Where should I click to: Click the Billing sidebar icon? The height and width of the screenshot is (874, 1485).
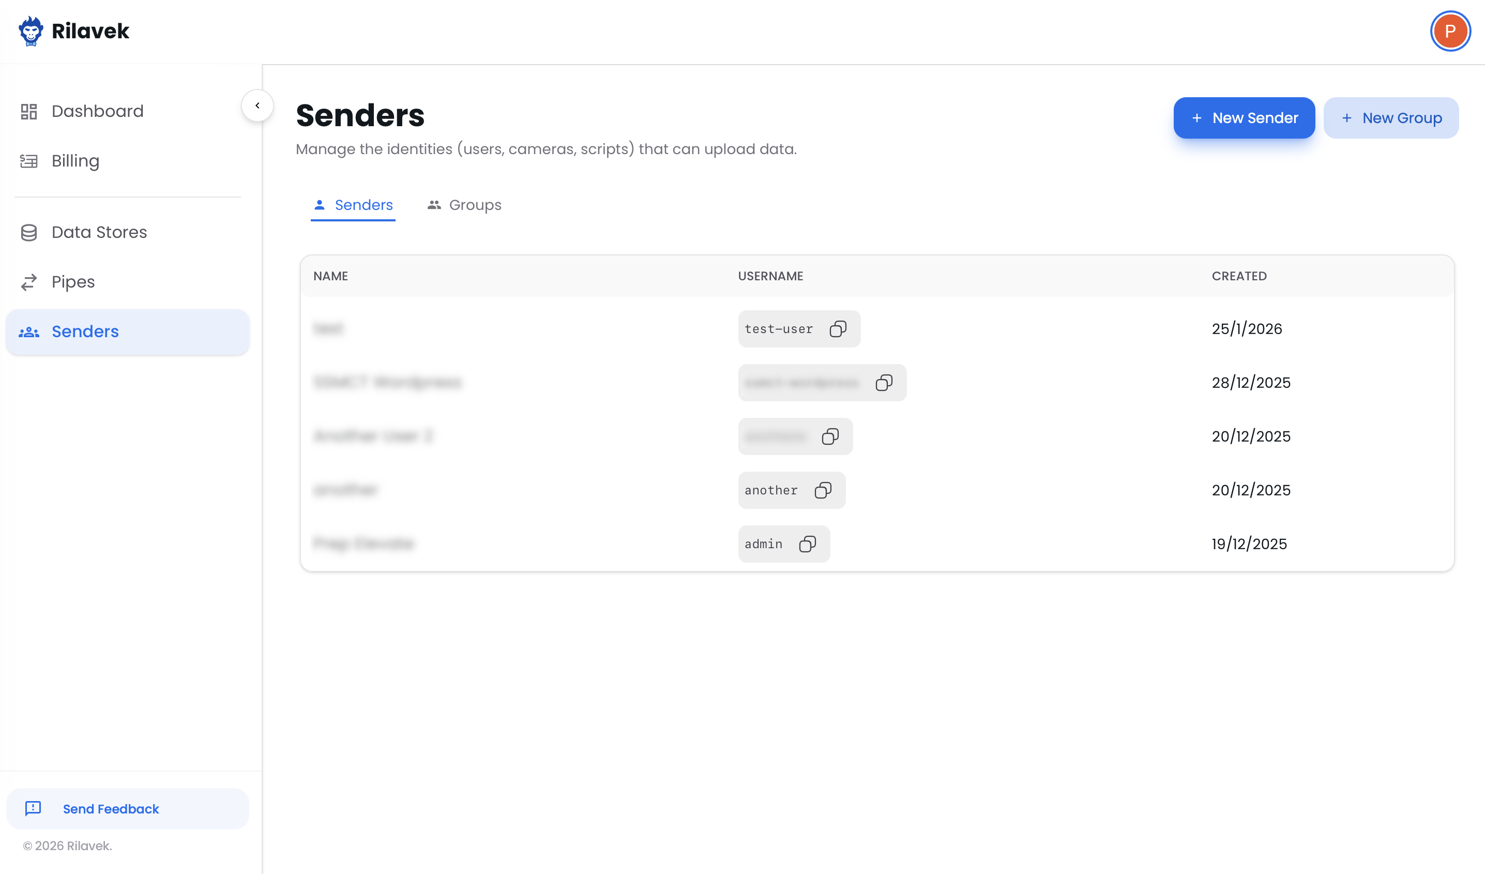[29, 161]
